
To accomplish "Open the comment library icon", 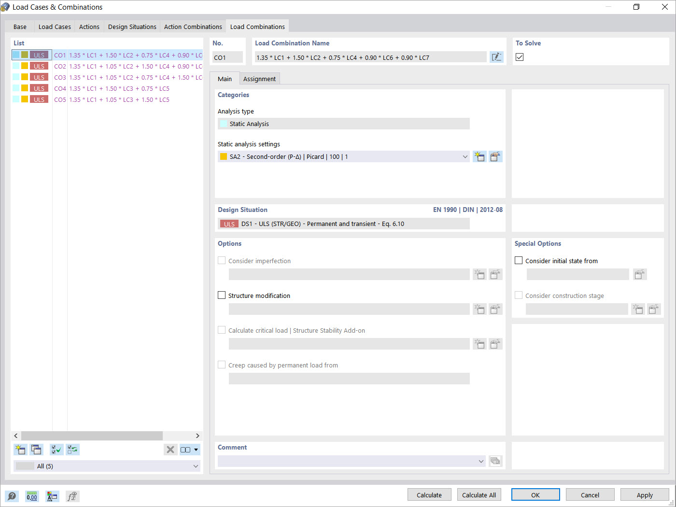I will click(495, 461).
